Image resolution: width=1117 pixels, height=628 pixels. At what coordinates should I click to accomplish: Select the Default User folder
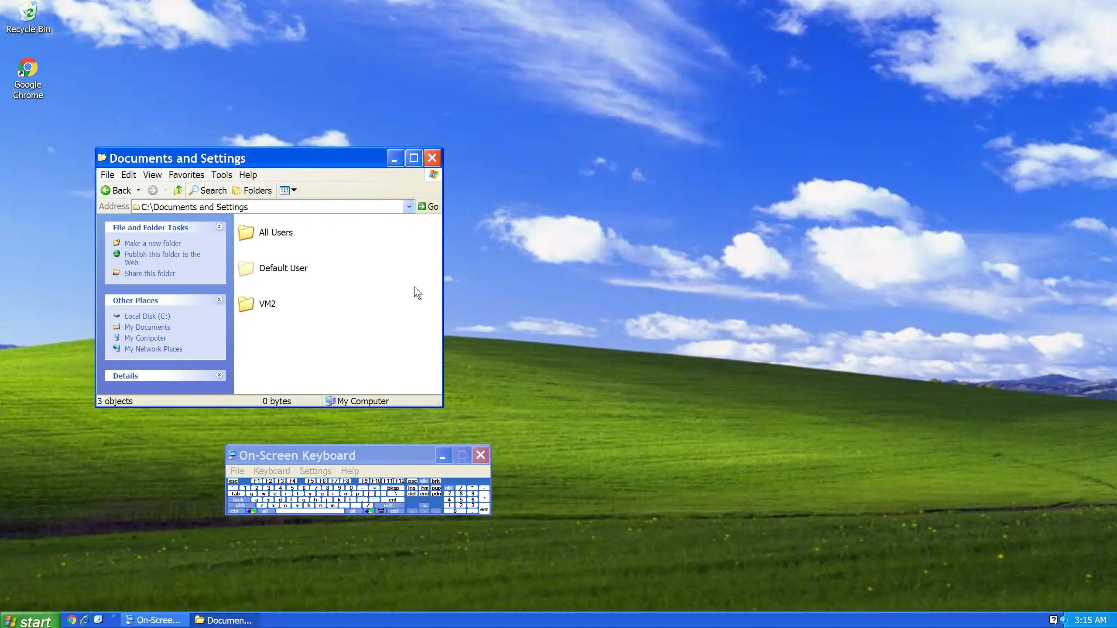[283, 268]
